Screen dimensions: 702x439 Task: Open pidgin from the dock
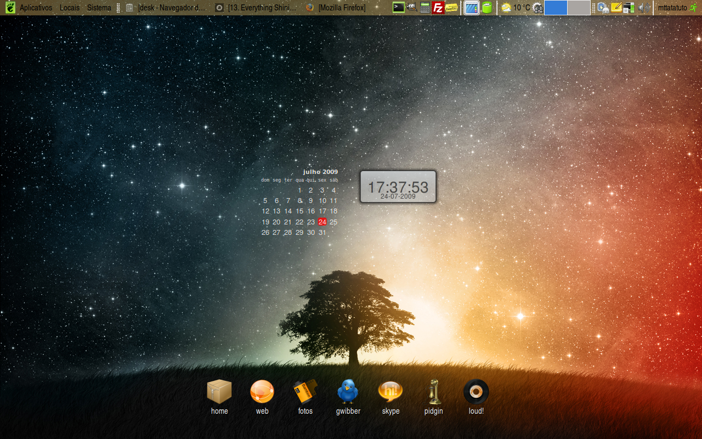[433, 392]
